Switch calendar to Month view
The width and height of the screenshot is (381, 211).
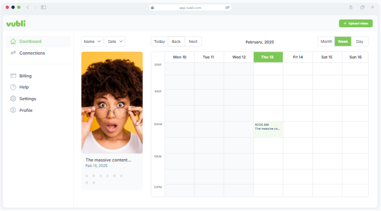326,41
